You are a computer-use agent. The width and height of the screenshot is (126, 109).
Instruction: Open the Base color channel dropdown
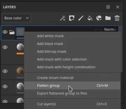point(16,18)
